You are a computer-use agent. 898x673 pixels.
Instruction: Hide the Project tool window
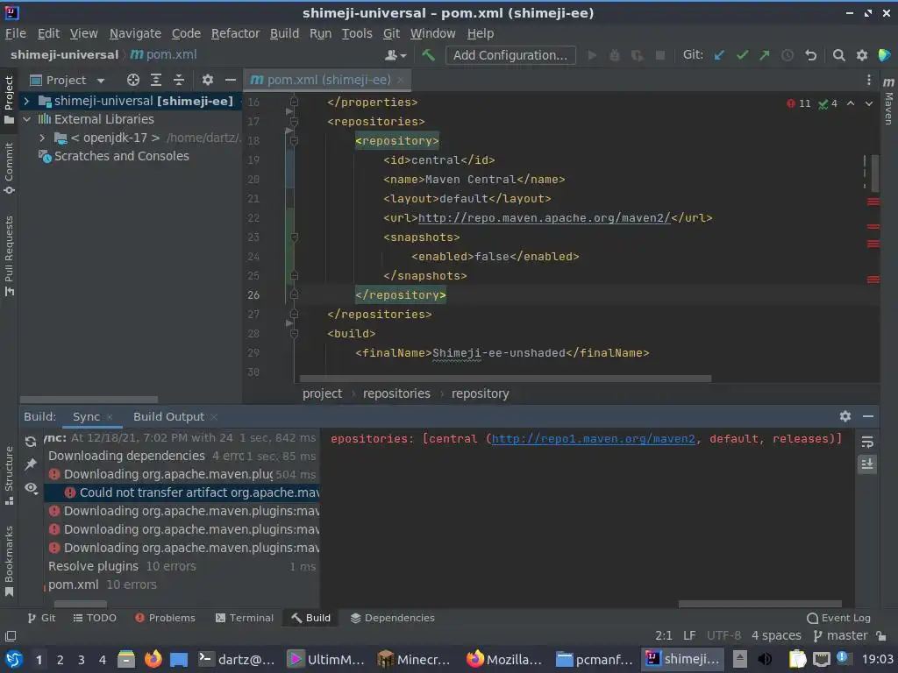click(231, 80)
